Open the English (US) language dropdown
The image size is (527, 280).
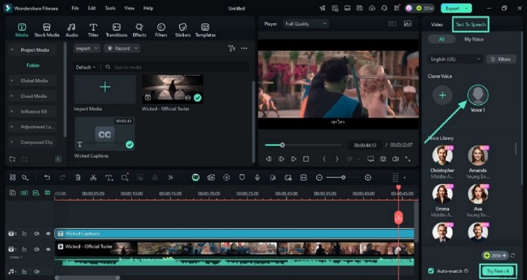tap(455, 59)
